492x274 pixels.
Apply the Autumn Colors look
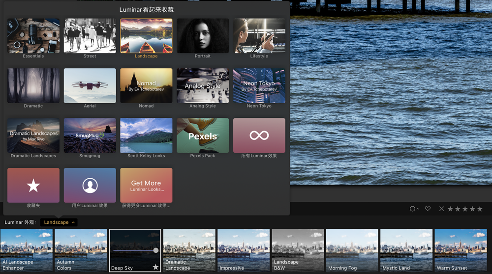tap(81, 250)
